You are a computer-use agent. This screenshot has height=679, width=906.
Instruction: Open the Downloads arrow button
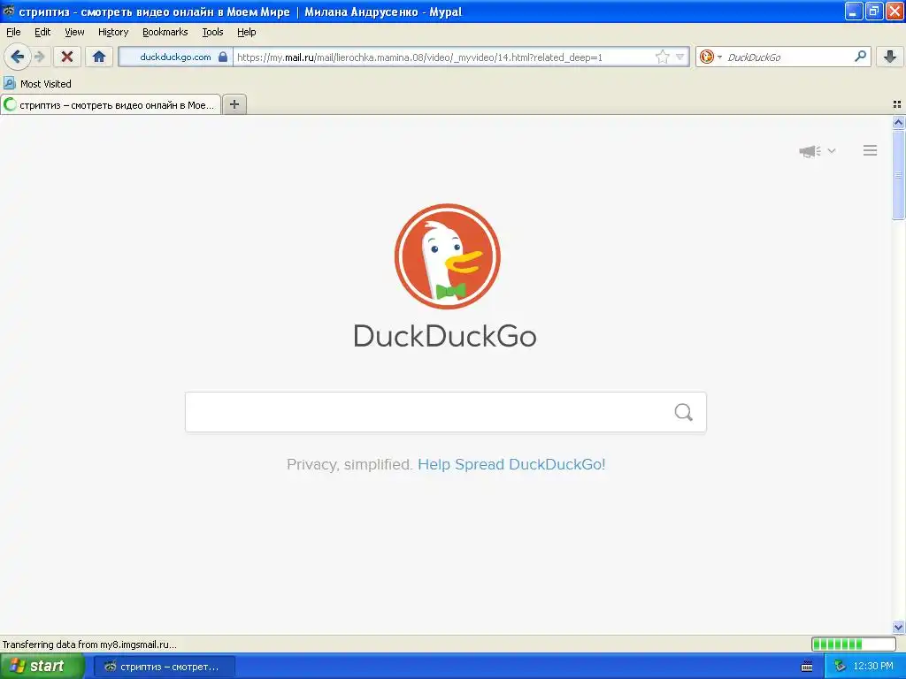coord(890,57)
